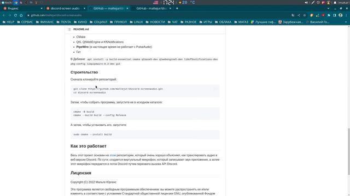Click the Chrome launcher in the top panel
This screenshot has height=196, width=350.
point(16,2)
